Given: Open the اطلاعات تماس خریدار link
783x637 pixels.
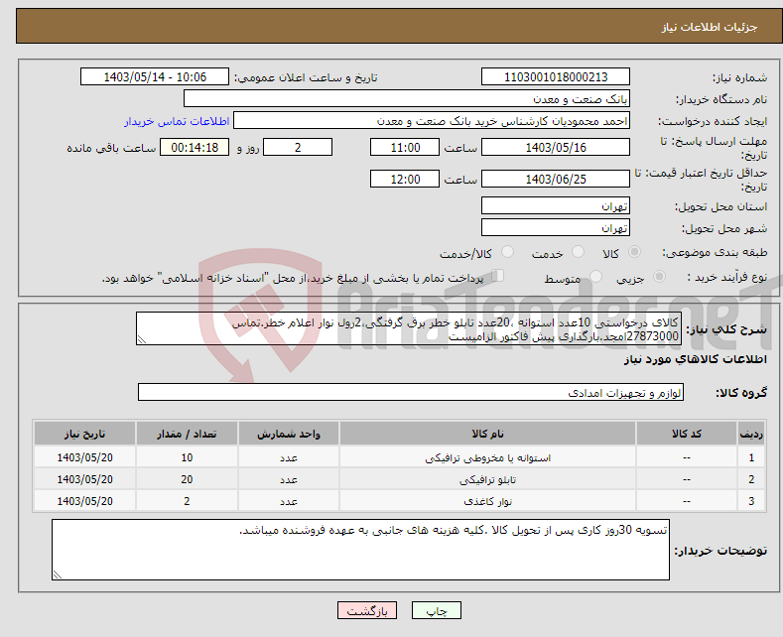Looking at the screenshot, I should (177, 121).
